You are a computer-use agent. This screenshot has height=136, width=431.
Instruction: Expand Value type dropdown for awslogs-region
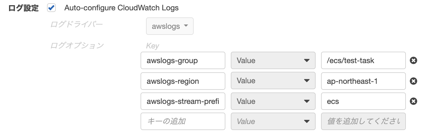coord(273,81)
